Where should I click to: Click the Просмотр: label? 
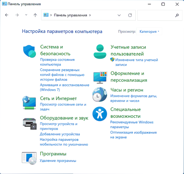(x=127, y=32)
